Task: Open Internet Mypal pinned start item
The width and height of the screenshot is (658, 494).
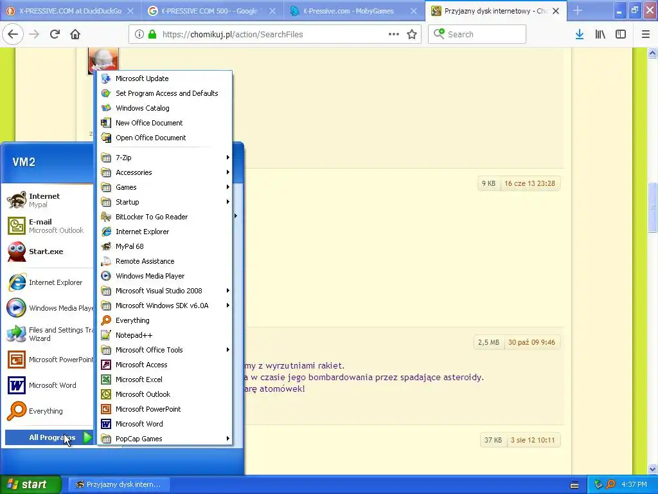Action: pyautogui.click(x=49, y=200)
